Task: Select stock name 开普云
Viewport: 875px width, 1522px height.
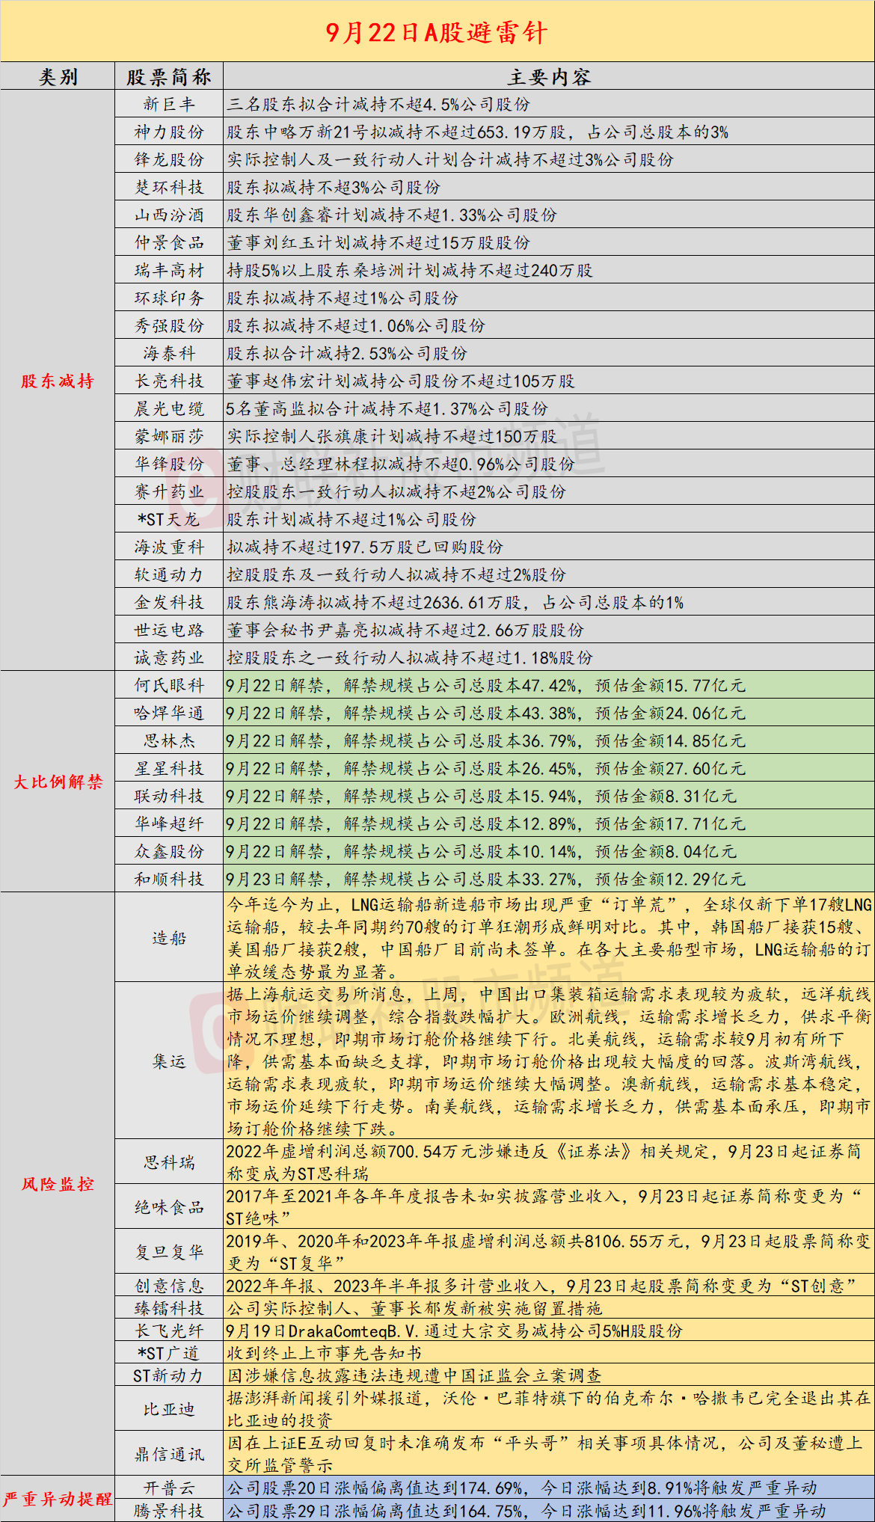Action: (x=169, y=1488)
